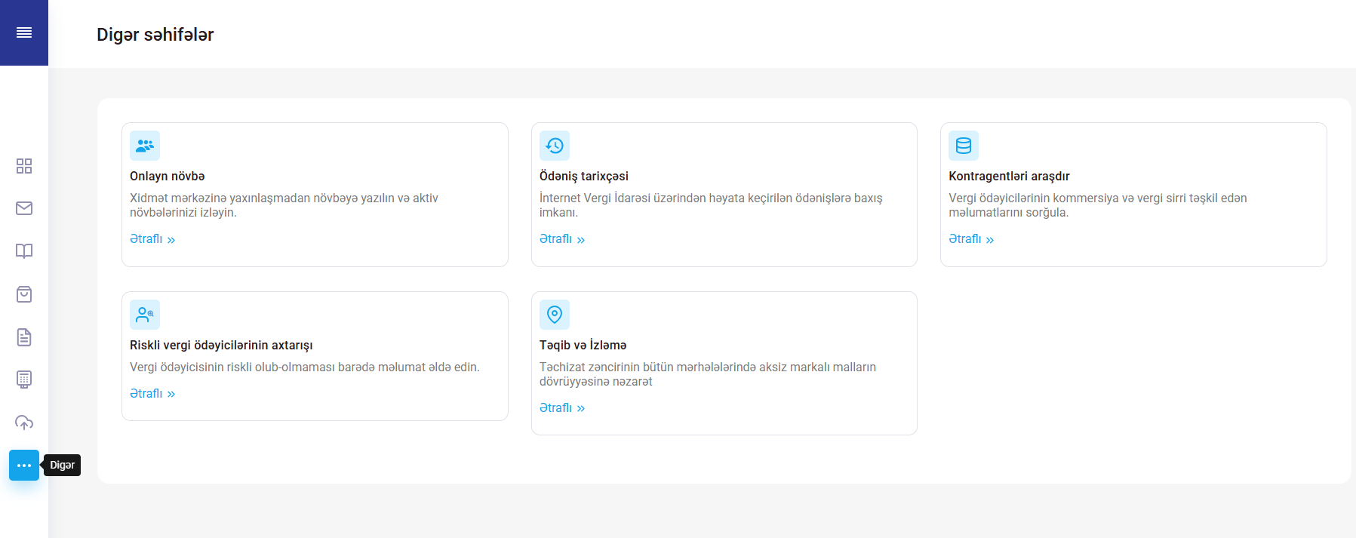1356x538 pixels.
Task: Open Ətraflı link under Onlayn növbə
Action: pos(152,239)
